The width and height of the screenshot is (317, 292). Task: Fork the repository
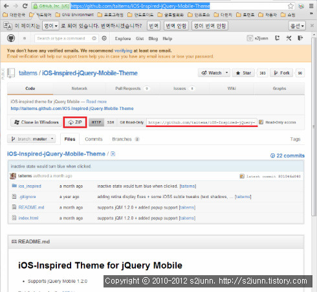pos(281,73)
